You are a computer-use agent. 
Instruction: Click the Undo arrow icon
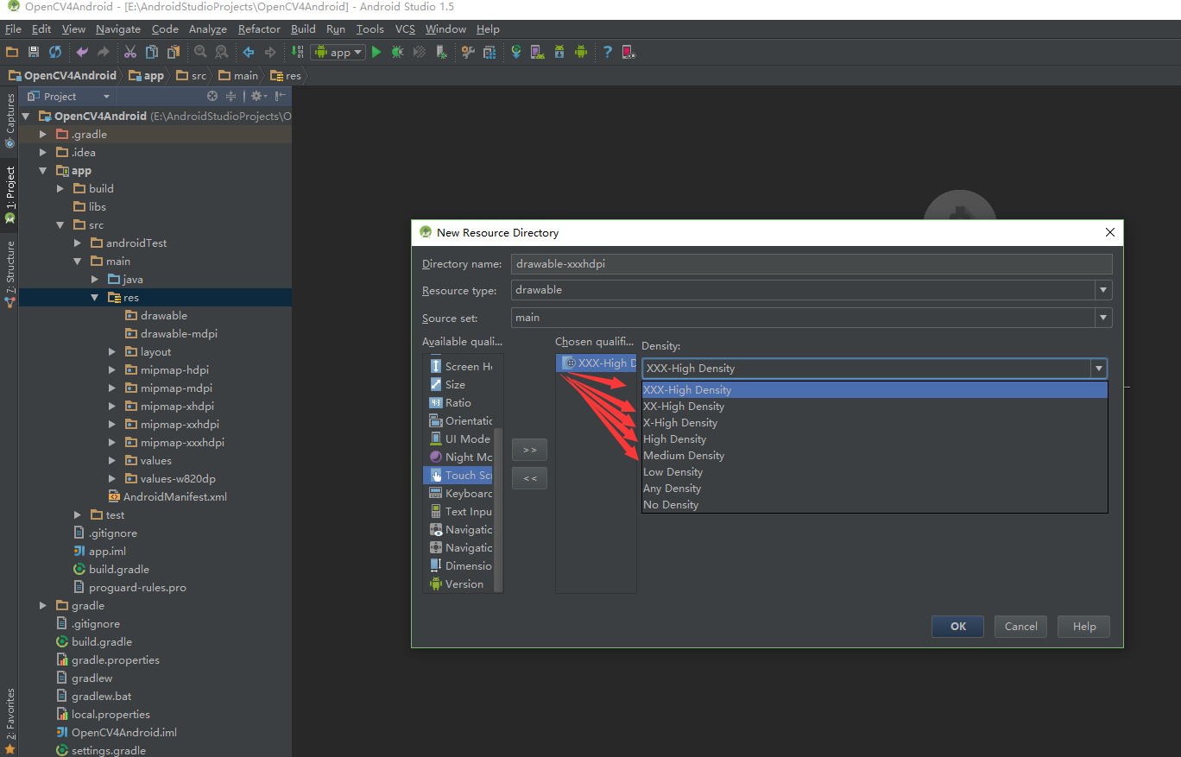tap(82, 52)
